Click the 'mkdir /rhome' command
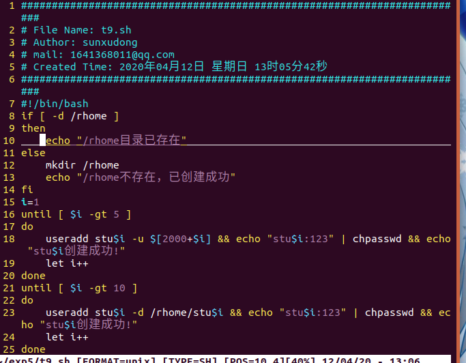 point(83,165)
